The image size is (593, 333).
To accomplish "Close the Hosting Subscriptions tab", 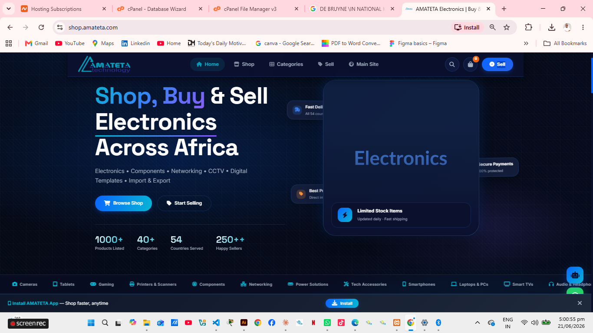I will (104, 9).
